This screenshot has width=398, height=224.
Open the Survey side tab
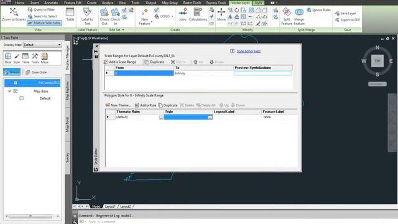67,157
